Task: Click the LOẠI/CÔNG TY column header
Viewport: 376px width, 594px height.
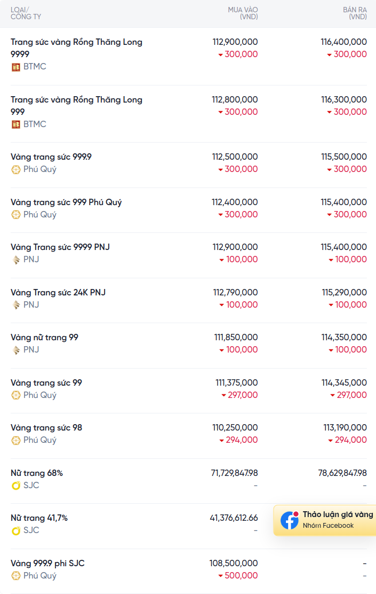Action: point(26,13)
